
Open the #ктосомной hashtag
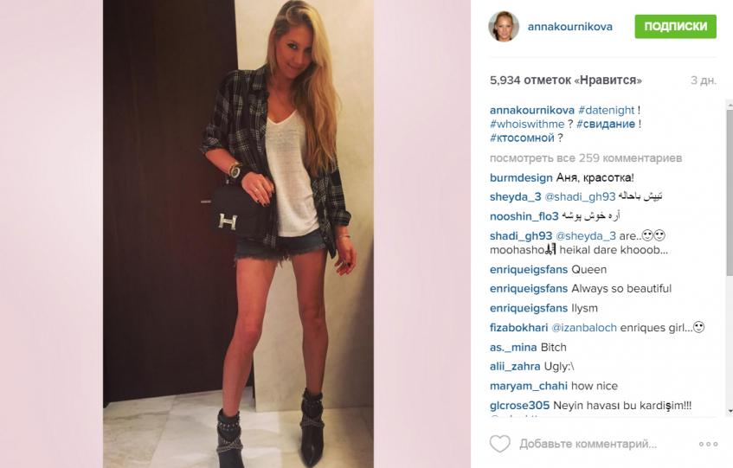(522, 138)
